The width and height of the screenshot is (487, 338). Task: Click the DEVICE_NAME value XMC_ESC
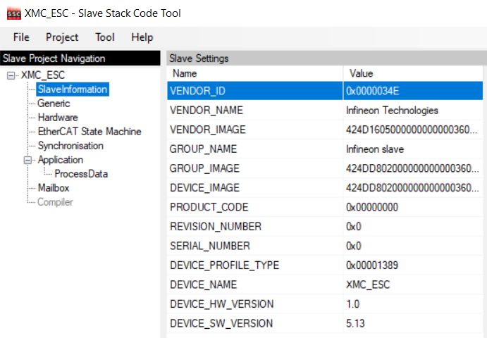[x=413, y=284]
